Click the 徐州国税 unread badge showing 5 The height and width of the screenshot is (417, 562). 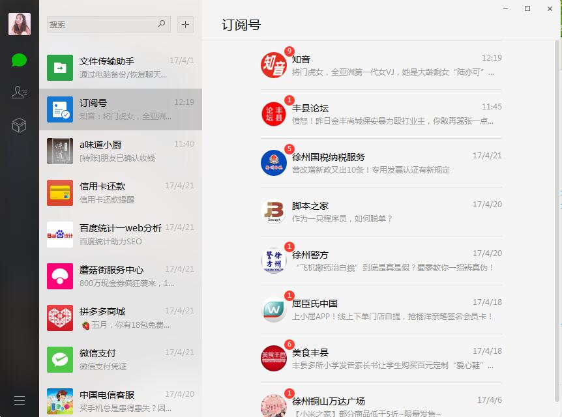pyautogui.click(x=289, y=149)
